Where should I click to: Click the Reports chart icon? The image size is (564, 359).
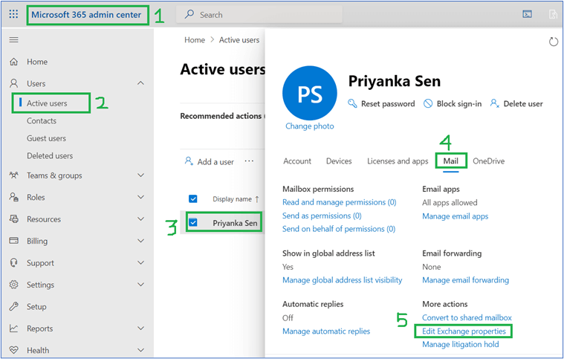click(13, 328)
